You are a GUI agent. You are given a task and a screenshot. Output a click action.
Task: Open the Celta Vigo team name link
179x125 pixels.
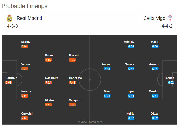pyautogui.click(x=154, y=18)
